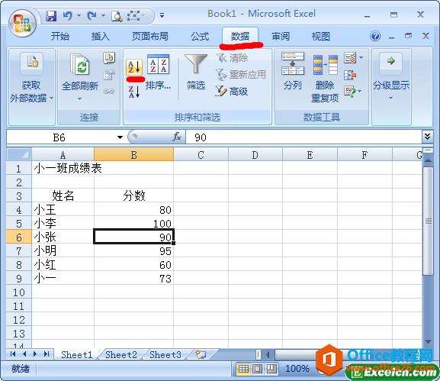The width and height of the screenshot is (440, 381).
Task: Click the vertical scrollbar thumb
Action: point(429,221)
